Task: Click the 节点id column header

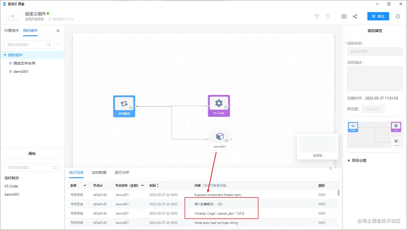Action: point(98,185)
